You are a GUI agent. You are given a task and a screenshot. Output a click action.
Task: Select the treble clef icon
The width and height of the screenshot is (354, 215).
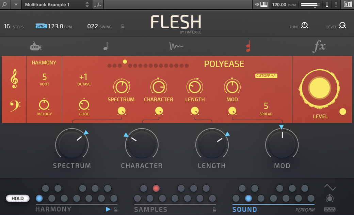(14, 78)
